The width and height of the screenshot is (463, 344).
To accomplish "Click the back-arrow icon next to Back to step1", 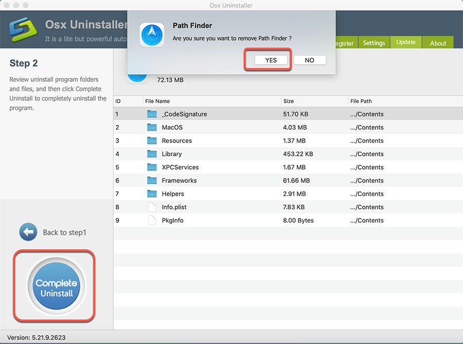I will [28, 232].
